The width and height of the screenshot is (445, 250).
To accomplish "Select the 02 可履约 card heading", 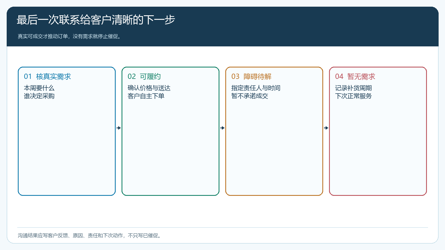I will click(144, 76).
